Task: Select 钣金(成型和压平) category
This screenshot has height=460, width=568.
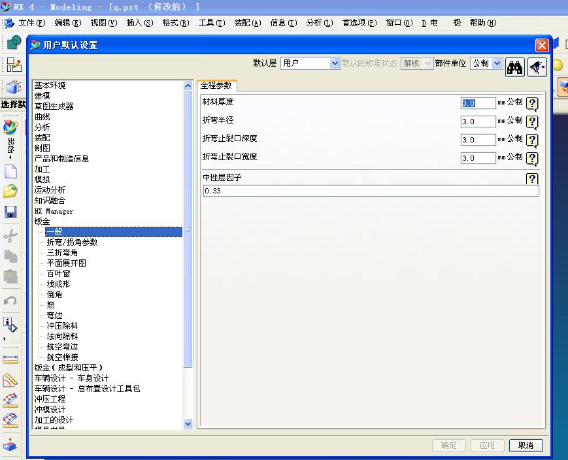Action: pos(69,368)
